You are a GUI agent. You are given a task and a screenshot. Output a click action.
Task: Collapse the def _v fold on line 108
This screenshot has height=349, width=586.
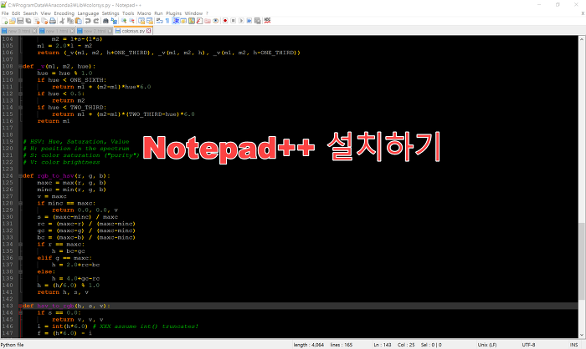(x=20, y=66)
